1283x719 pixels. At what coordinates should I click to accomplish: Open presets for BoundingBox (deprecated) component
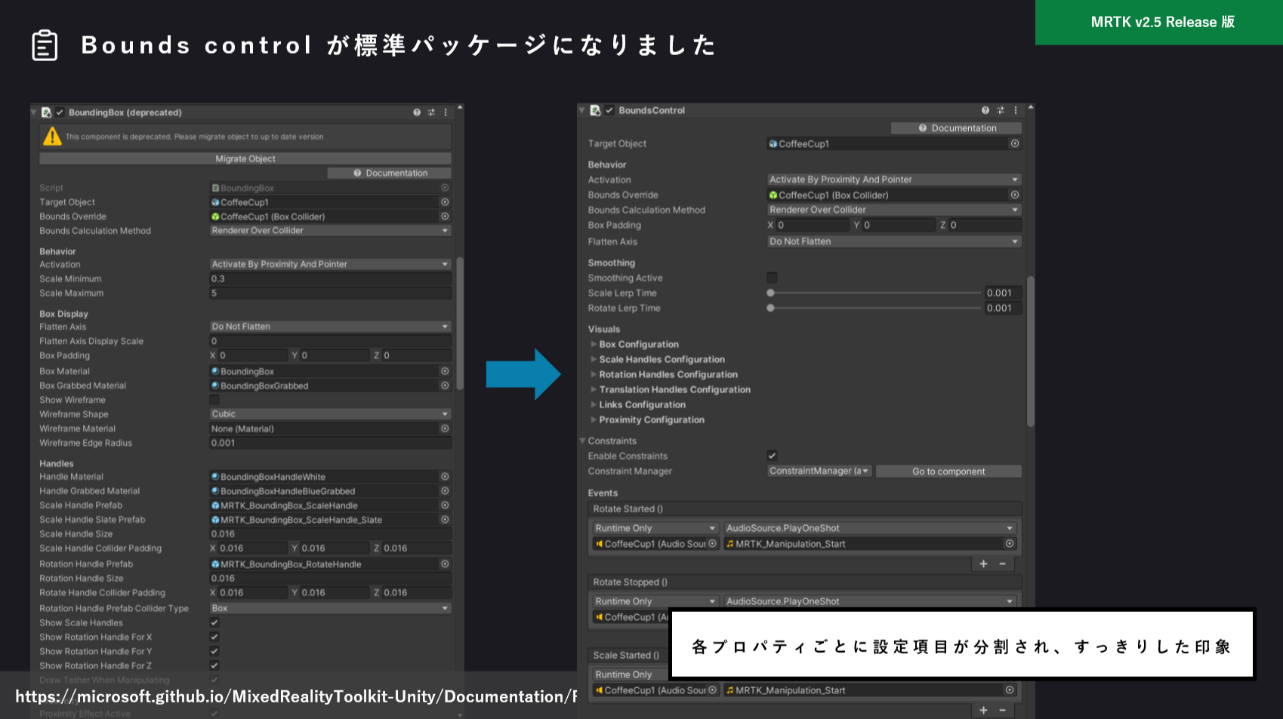431,112
